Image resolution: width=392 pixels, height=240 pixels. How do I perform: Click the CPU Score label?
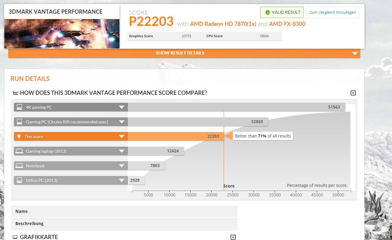coord(214,36)
